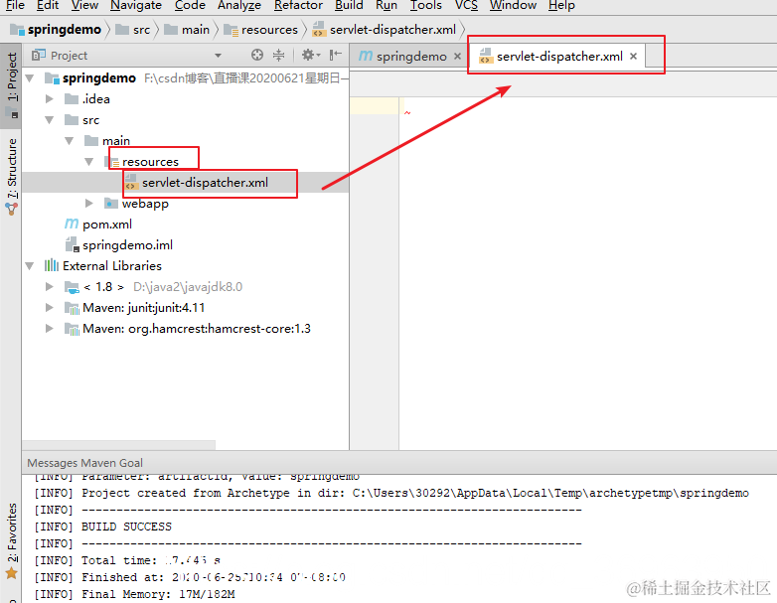
Task: Open Project panel settings gear
Action: pyautogui.click(x=311, y=55)
